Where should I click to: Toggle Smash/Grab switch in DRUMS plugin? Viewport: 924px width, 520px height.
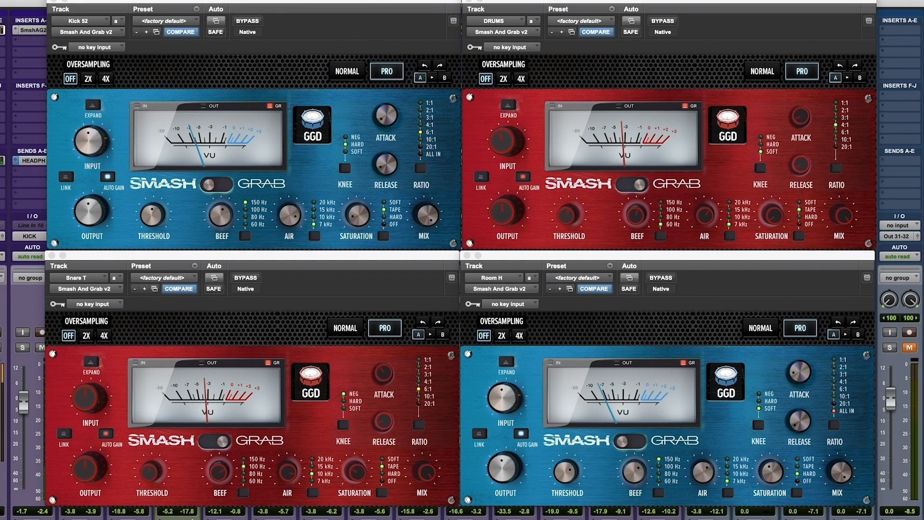pos(632,184)
